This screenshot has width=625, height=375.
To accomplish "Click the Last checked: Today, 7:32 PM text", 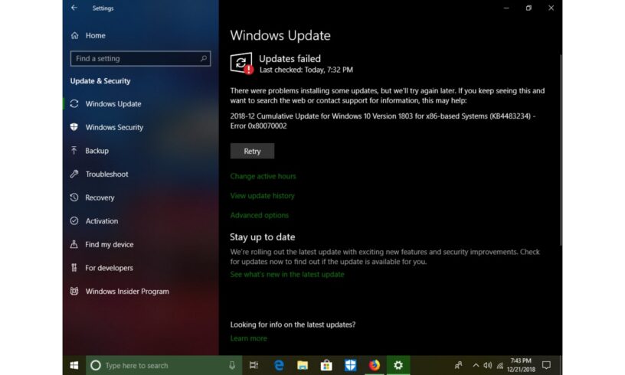I will click(x=306, y=70).
